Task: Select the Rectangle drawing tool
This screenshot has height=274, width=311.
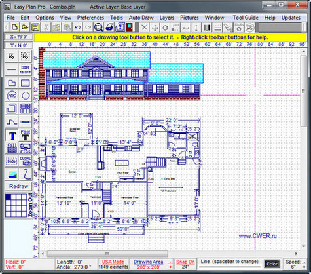Action: click(x=26, y=83)
